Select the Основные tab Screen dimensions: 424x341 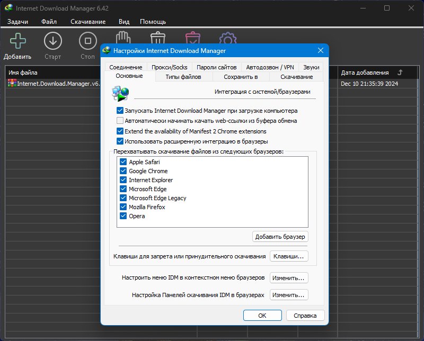(129, 76)
